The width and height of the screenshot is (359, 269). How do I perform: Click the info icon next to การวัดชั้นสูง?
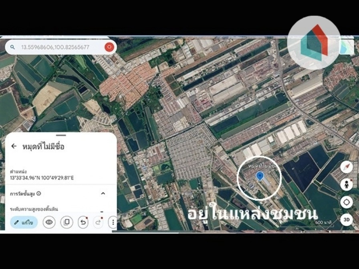click(39, 194)
